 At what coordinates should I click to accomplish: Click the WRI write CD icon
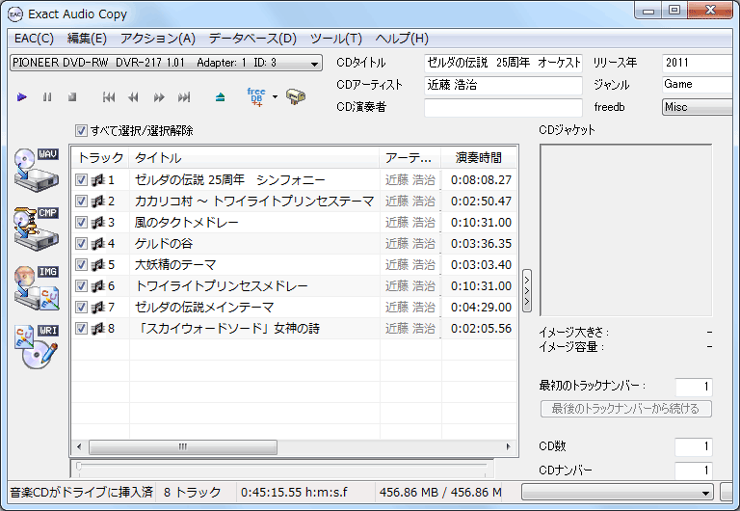[36, 347]
